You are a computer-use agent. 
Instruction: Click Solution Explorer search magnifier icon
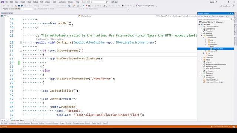pyautogui.click(x=231, y=20)
